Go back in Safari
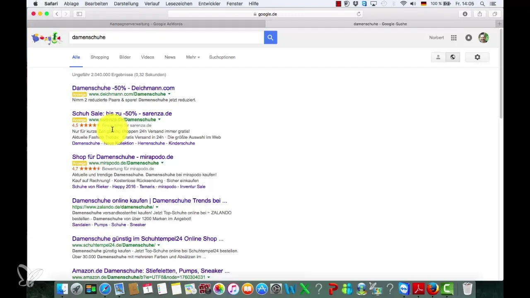Image resolution: width=530 pixels, height=298 pixels. tap(58, 14)
